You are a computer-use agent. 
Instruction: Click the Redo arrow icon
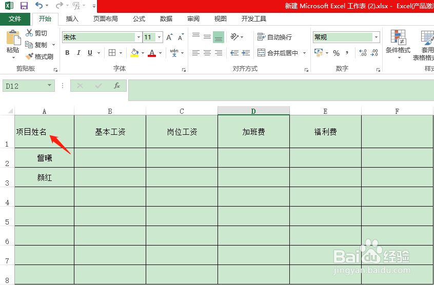59,5
